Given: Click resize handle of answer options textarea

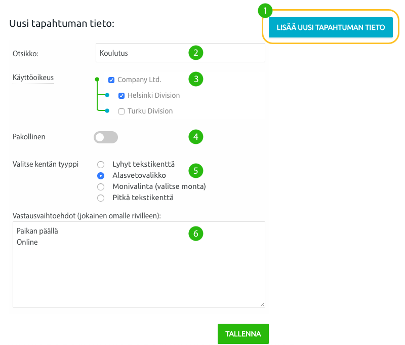Looking at the screenshot, I should pyautogui.click(x=262, y=304).
